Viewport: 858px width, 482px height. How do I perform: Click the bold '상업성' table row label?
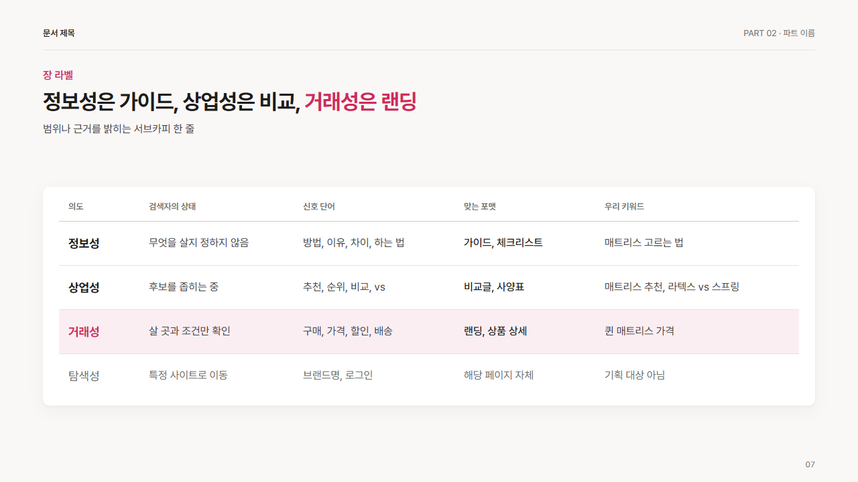[84, 287]
